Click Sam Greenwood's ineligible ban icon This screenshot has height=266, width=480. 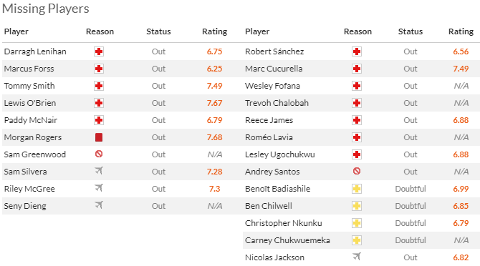click(99, 154)
